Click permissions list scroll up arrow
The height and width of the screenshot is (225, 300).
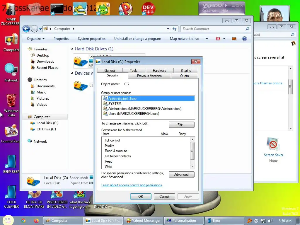(x=192, y=139)
